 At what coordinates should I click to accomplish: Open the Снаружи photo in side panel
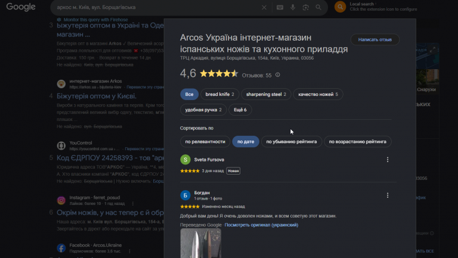[428, 82]
